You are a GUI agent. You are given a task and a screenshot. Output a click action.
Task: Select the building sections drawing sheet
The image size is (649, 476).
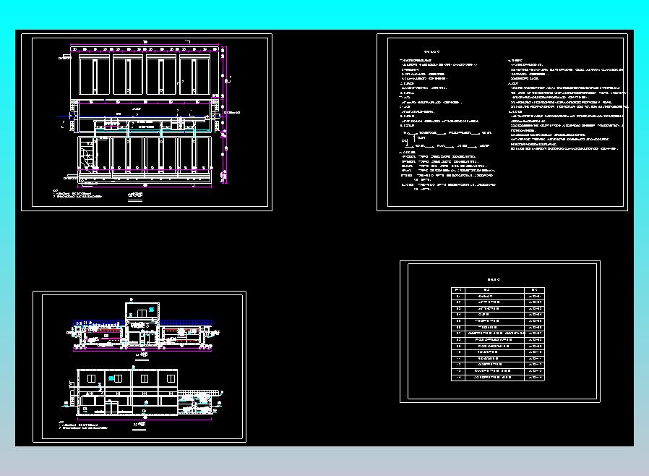click(139, 367)
